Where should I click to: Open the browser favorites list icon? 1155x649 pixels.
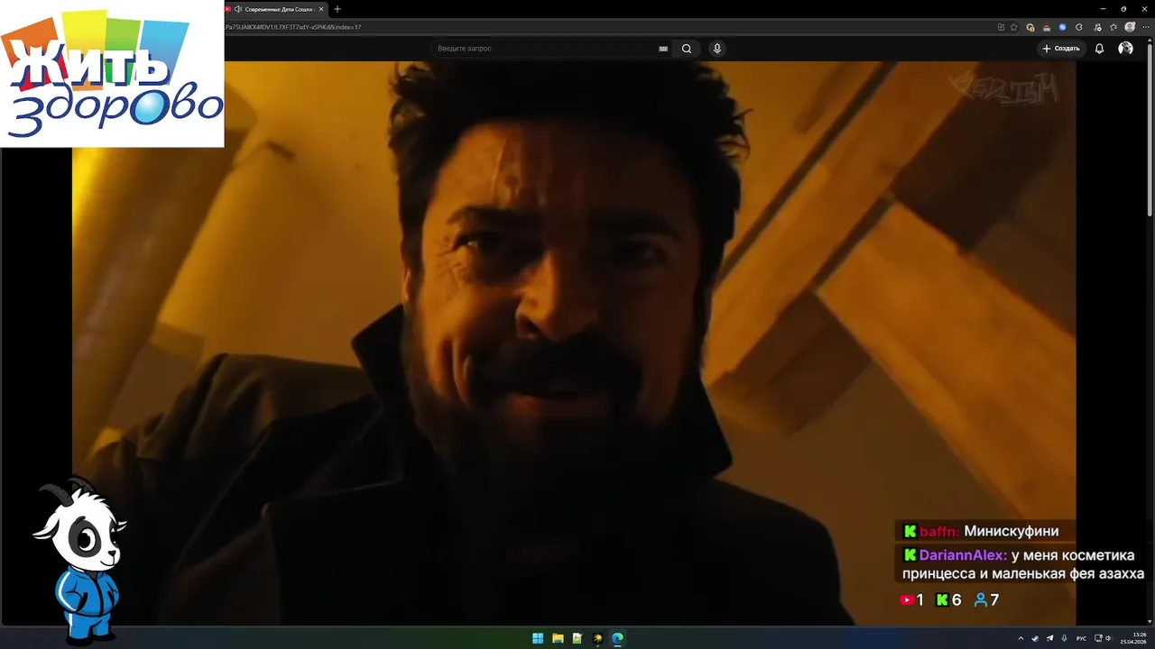1113,27
